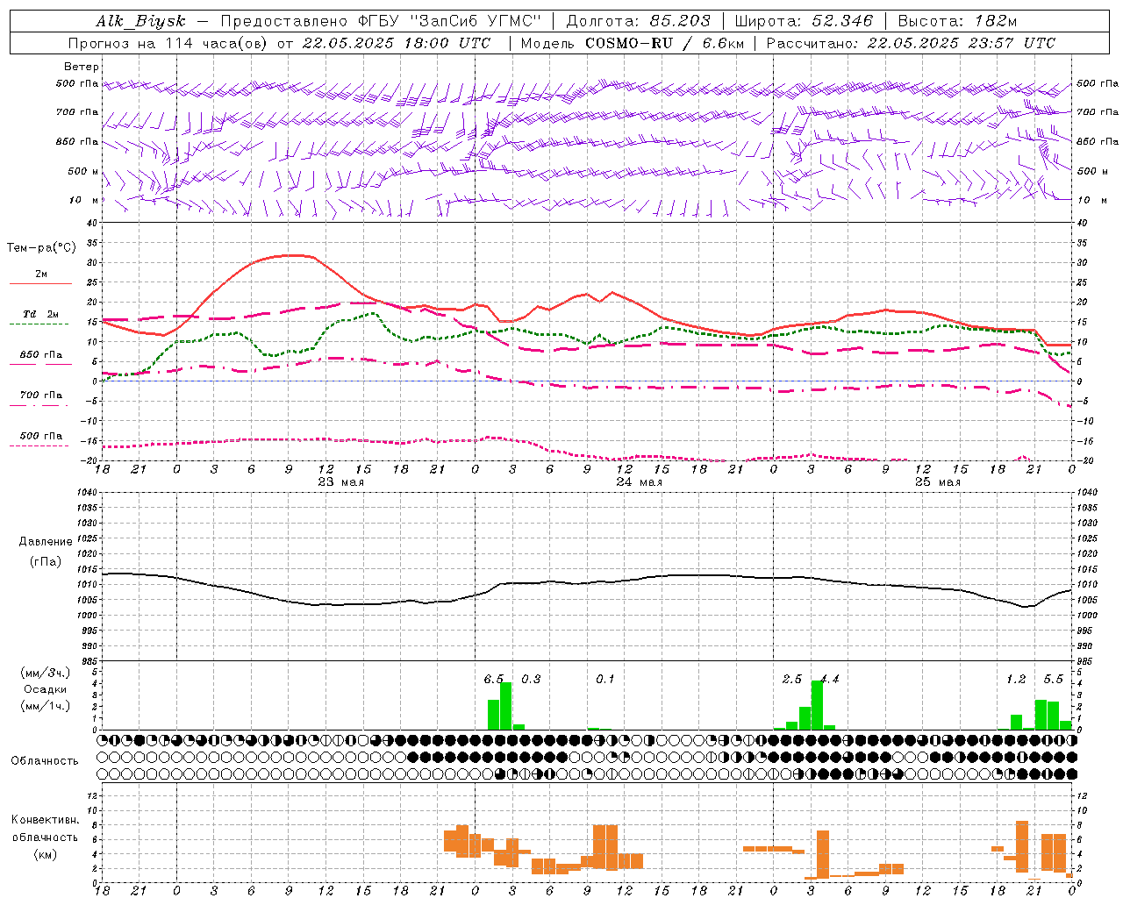This screenshot has height=898, width=1123.
Task: Click the 23 мая date label
Action: pos(341,482)
